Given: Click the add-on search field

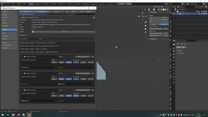Looking at the screenshot, I should click(83, 14).
